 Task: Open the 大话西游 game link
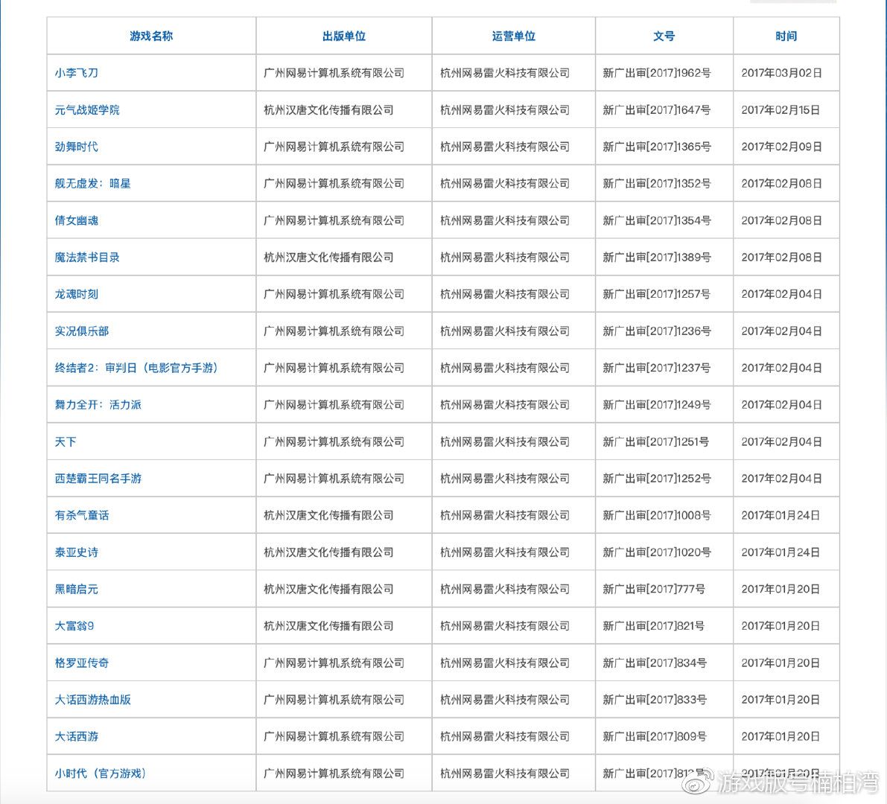click(77, 737)
